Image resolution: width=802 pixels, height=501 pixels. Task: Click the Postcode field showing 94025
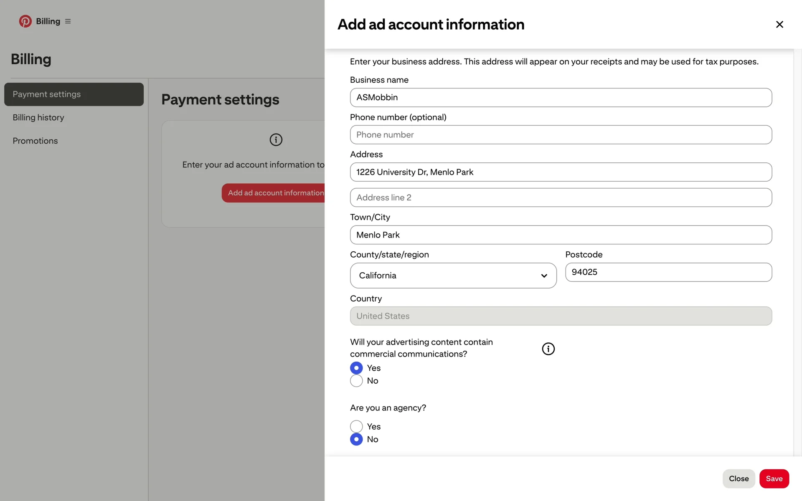[x=668, y=272]
